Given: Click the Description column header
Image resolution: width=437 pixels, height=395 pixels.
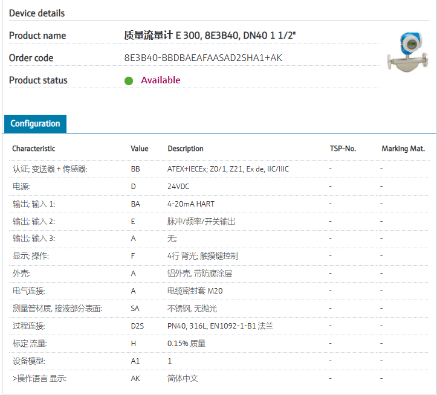Looking at the screenshot, I should pos(185,149).
